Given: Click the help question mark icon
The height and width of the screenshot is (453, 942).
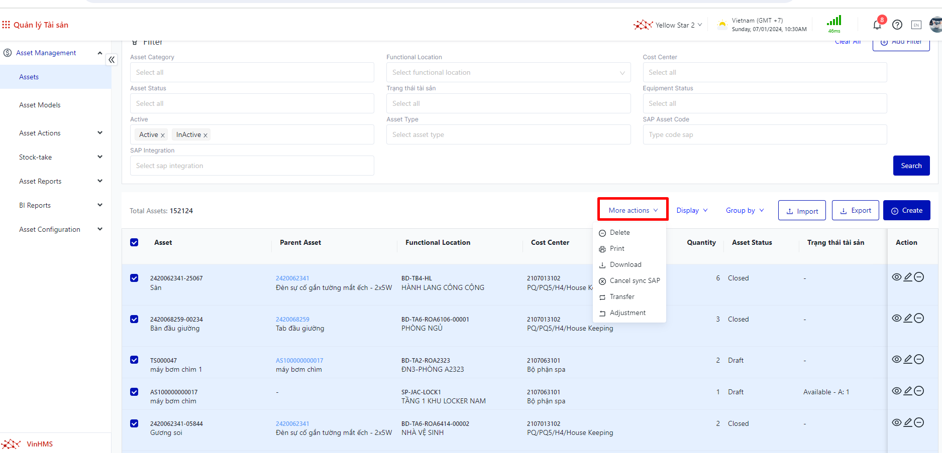Looking at the screenshot, I should (x=897, y=25).
